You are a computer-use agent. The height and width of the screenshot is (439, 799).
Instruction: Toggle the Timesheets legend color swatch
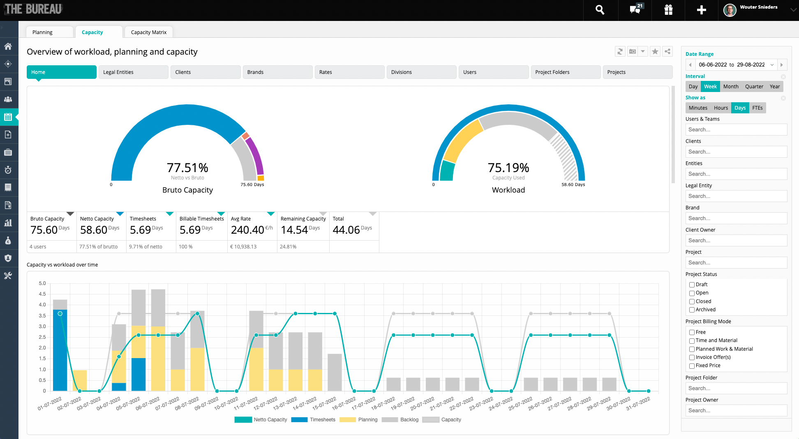coord(299,420)
